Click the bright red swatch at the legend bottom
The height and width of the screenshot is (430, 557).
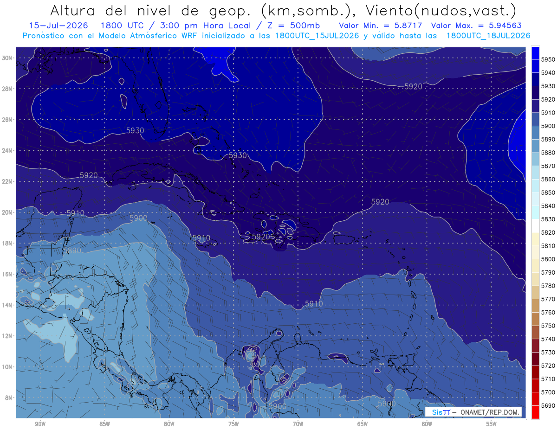pos(535,412)
